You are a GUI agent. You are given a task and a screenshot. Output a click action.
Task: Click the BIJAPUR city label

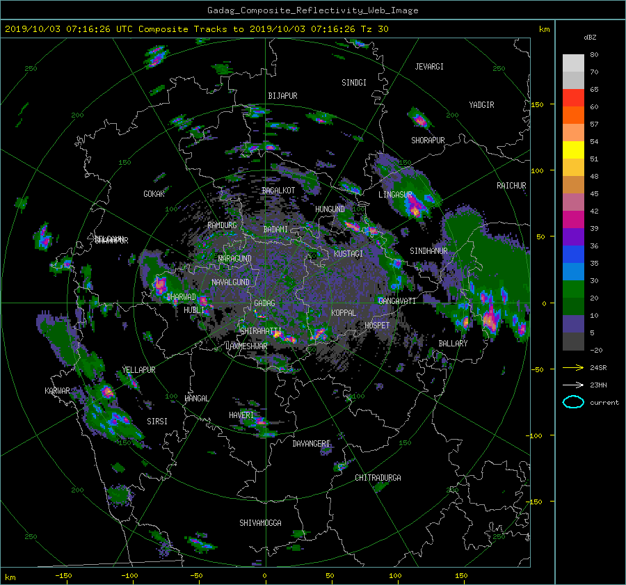pyautogui.click(x=282, y=96)
